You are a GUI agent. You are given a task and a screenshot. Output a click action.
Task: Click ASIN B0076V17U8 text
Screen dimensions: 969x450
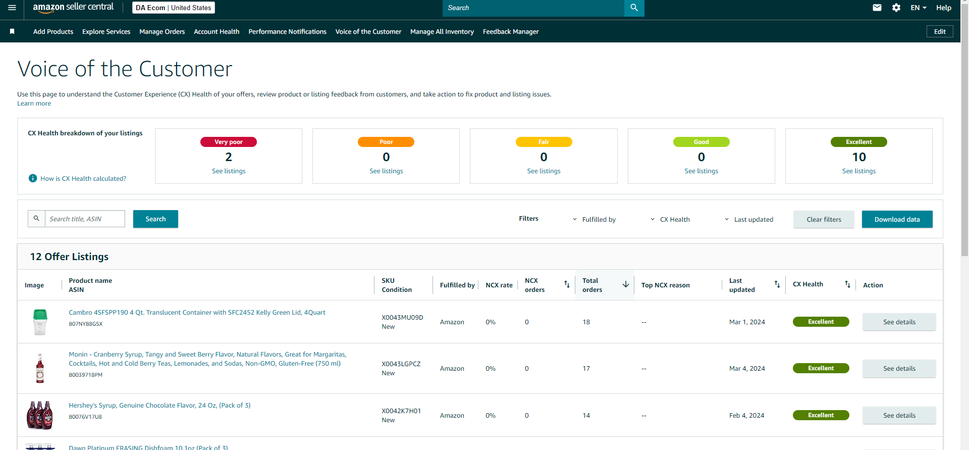click(x=85, y=417)
